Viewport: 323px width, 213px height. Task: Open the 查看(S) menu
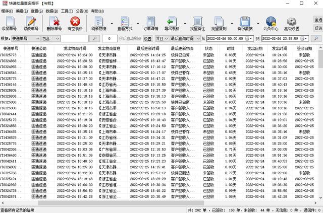point(37,11)
